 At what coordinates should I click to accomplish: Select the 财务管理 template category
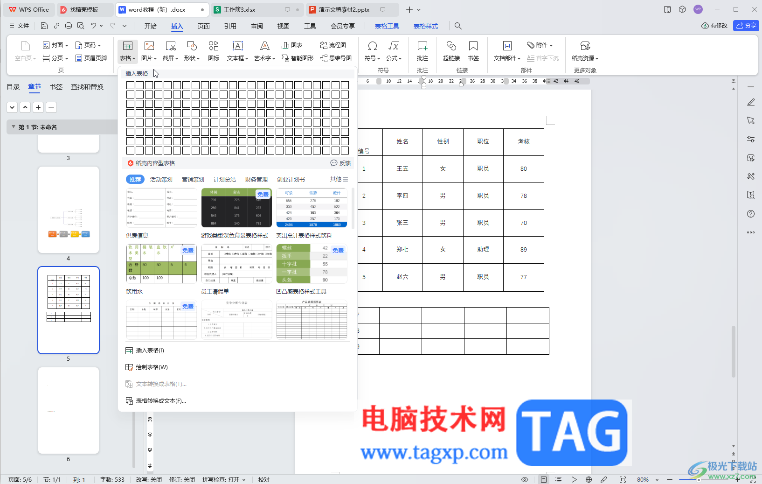(256, 179)
